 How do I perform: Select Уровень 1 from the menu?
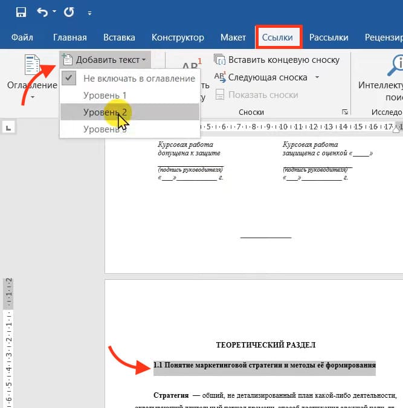point(129,96)
